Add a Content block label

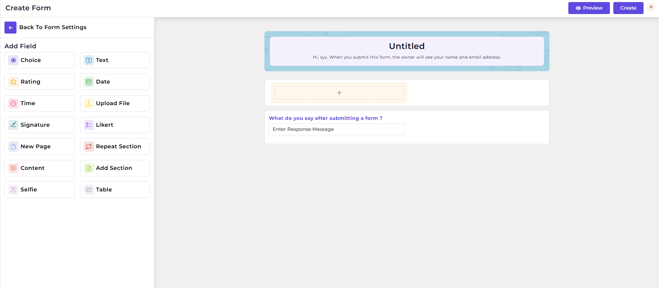33,168
